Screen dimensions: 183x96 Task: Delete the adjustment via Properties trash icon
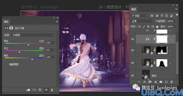coord(52,90)
